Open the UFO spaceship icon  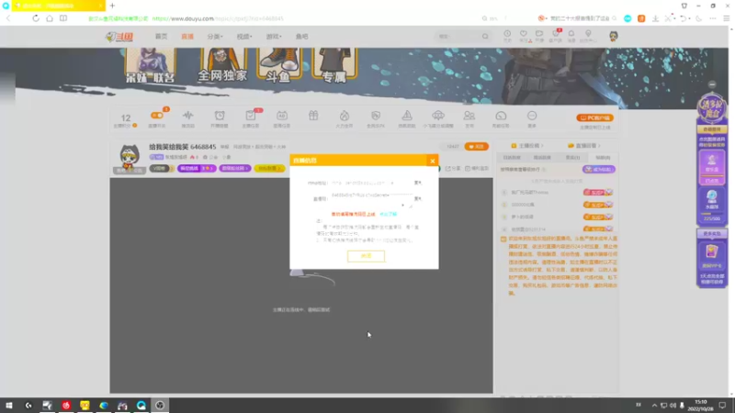[x=438, y=116]
